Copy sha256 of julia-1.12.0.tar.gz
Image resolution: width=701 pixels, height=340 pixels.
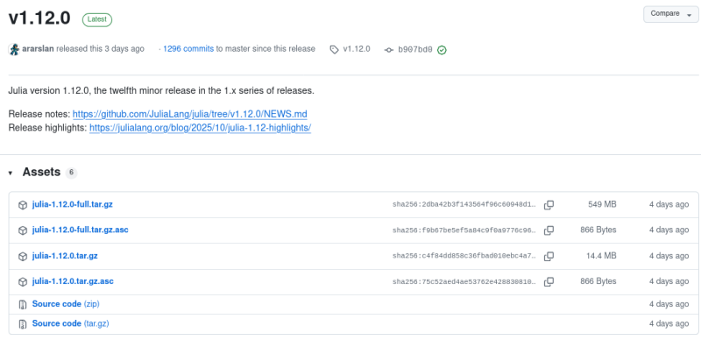pos(549,257)
